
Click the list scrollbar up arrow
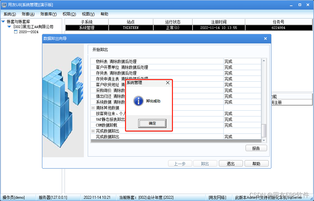(264, 61)
